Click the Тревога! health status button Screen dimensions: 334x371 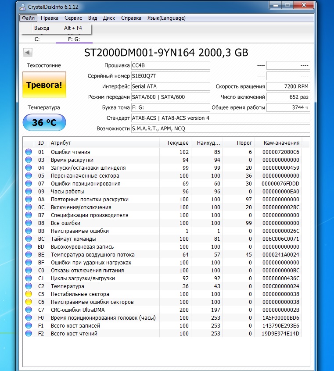(44, 85)
